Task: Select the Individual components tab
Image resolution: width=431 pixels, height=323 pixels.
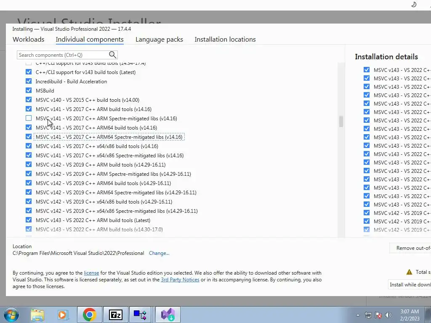Action: [x=90, y=39]
